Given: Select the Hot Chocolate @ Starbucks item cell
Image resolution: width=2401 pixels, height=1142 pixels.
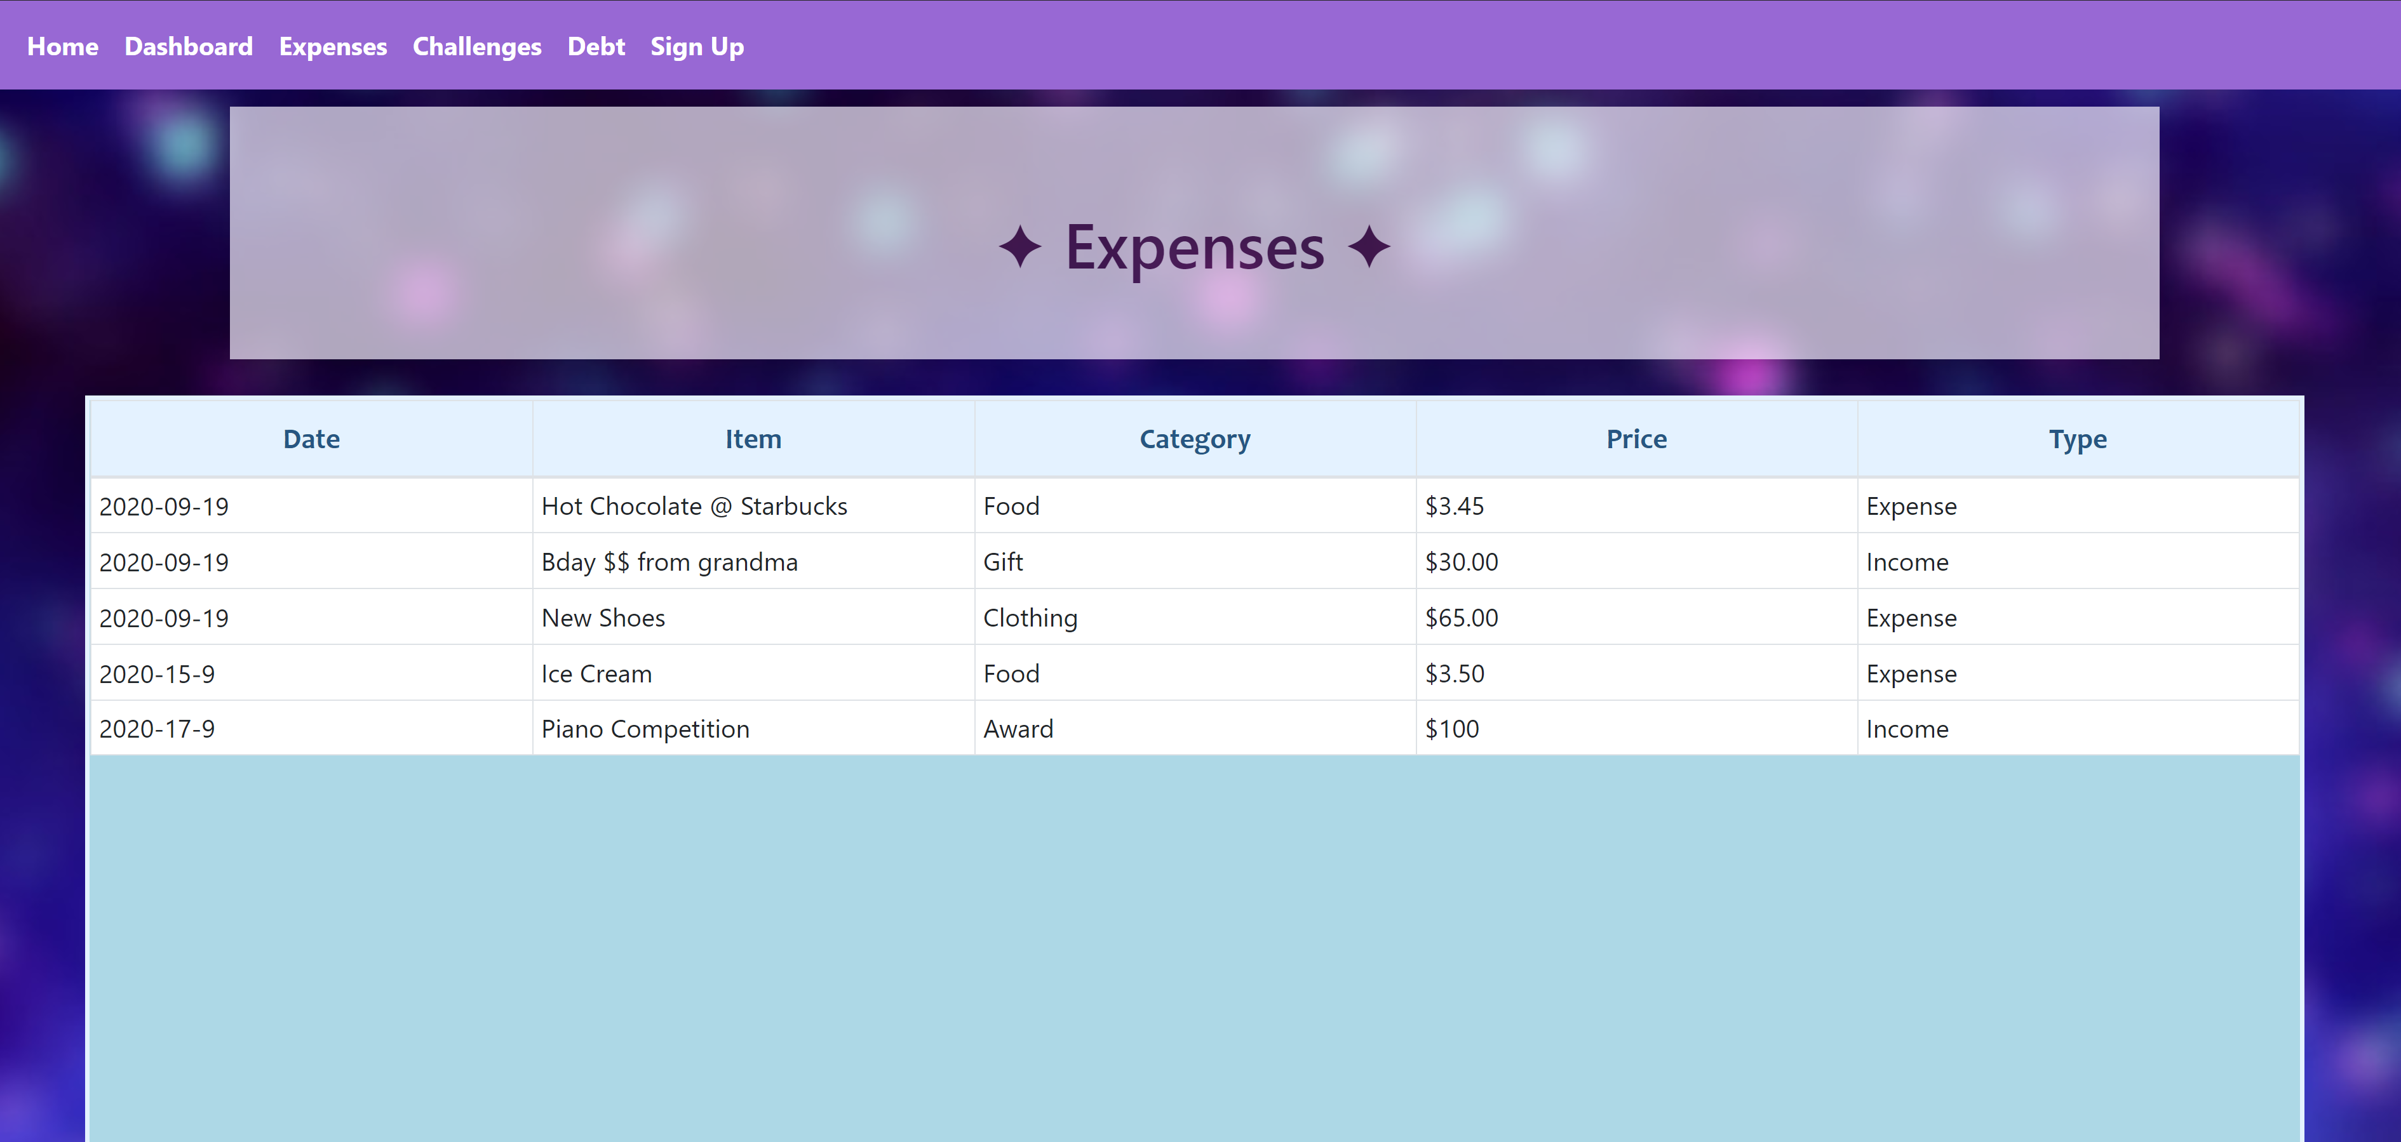Looking at the screenshot, I should [694, 507].
